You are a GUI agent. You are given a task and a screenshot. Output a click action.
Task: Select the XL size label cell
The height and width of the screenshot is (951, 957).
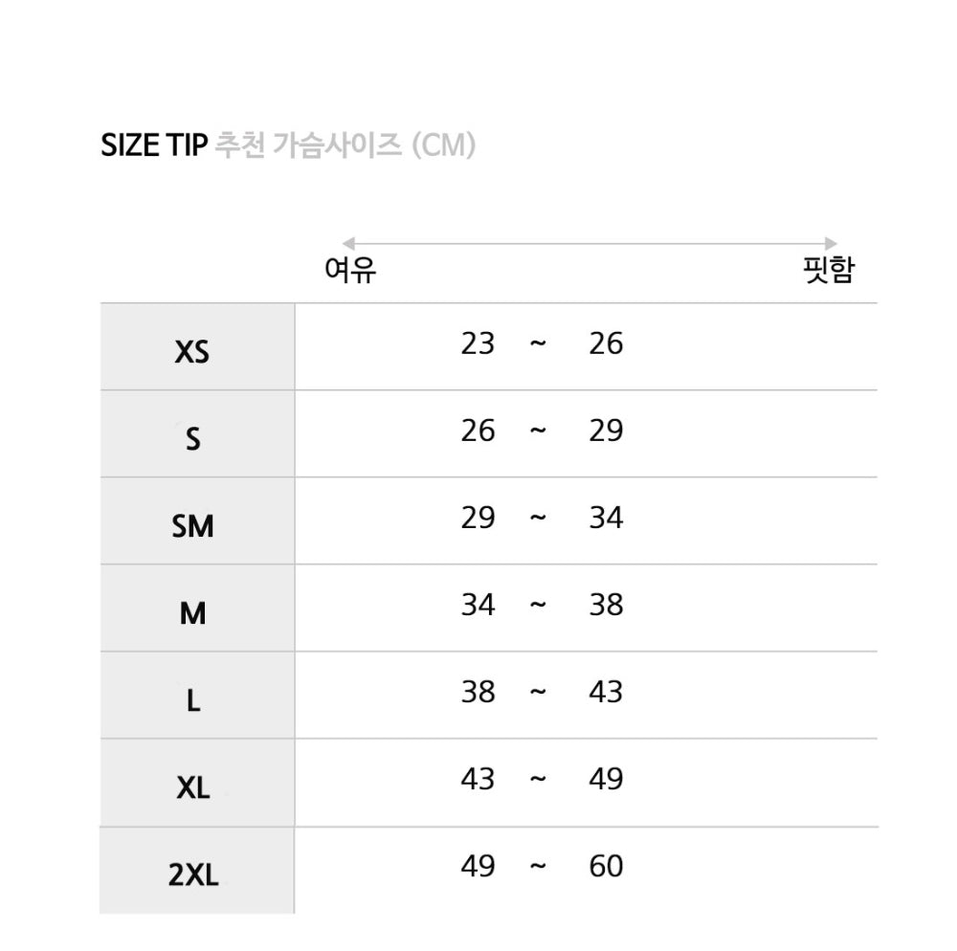197,783
